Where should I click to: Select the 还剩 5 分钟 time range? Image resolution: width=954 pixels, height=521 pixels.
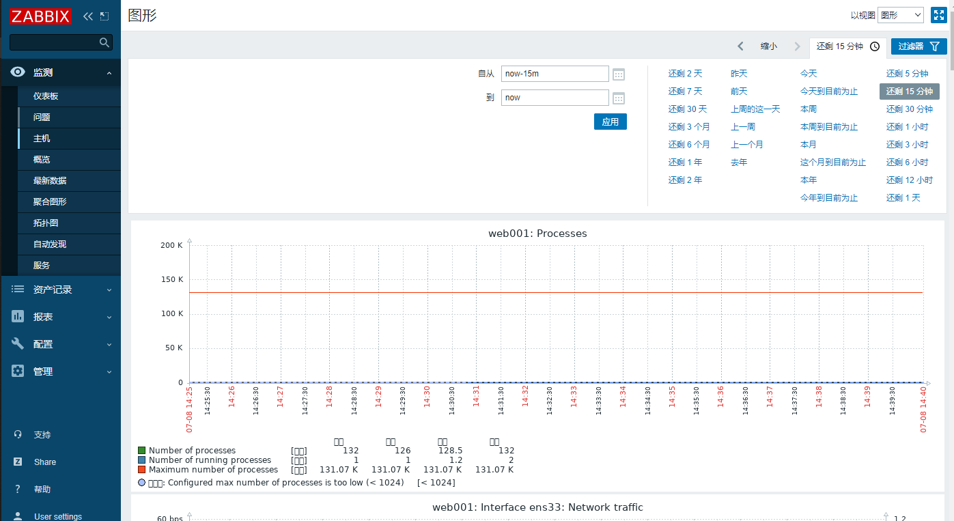pos(908,74)
